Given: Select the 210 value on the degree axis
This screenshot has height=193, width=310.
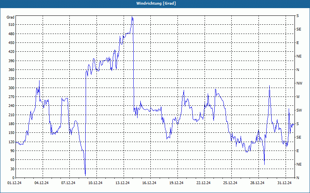Looking at the screenshot, I should pyautogui.click(x=12, y=115).
